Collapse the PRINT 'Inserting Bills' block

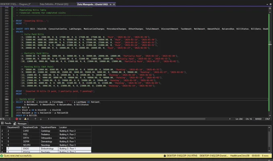pos(14,21)
